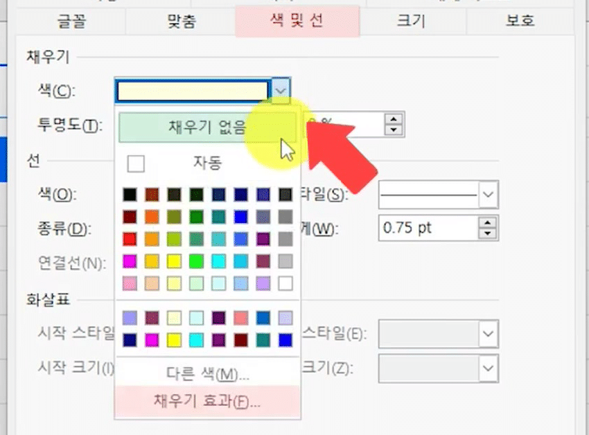Pick the pure blue swatch in the second row
This screenshot has width=589, height=435.
tap(240, 217)
